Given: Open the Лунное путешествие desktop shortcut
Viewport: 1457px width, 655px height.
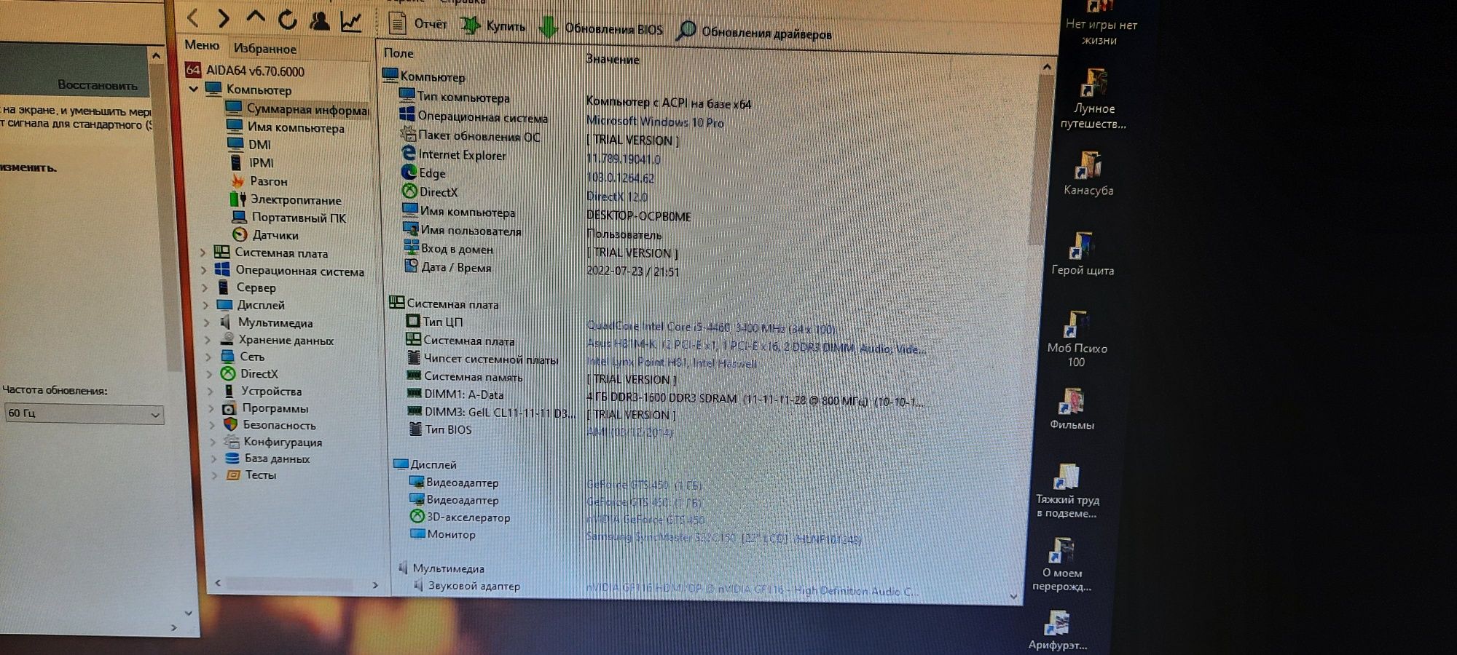Looking at the screenshot, I should click(x=1093, y=99).
